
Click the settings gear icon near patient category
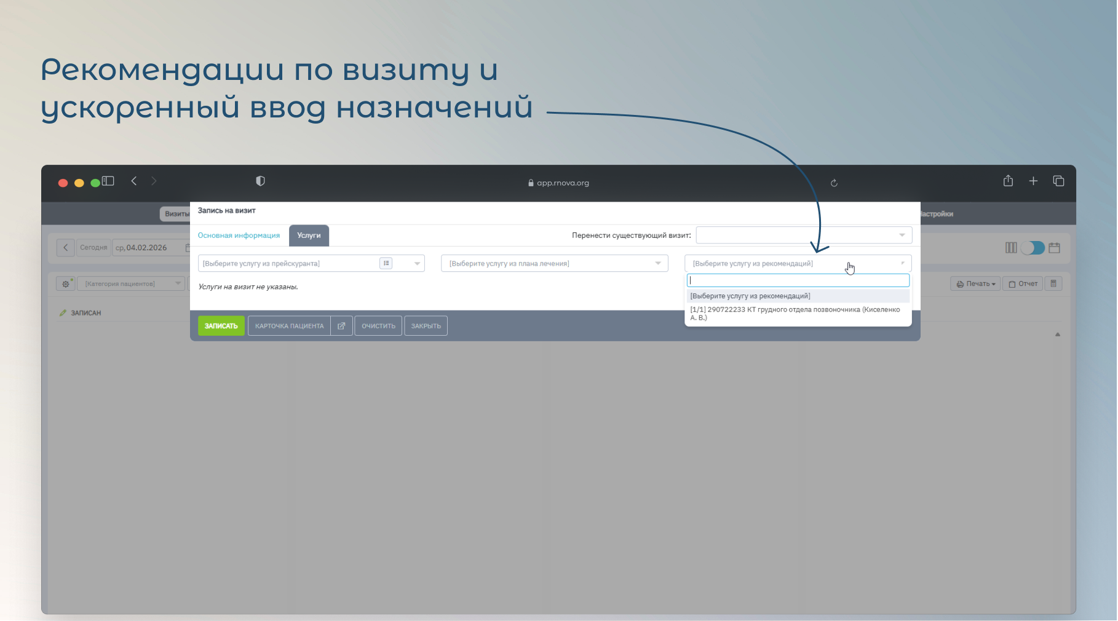tap(66, 283)
